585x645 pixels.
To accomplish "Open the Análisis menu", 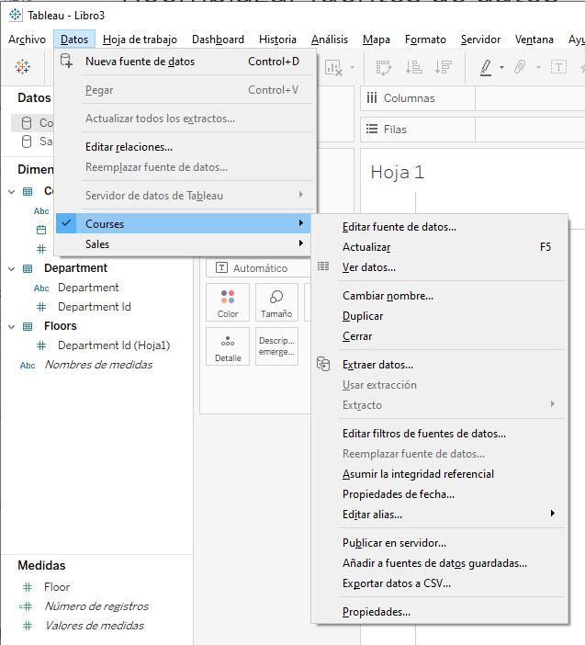I will point(330,40).
